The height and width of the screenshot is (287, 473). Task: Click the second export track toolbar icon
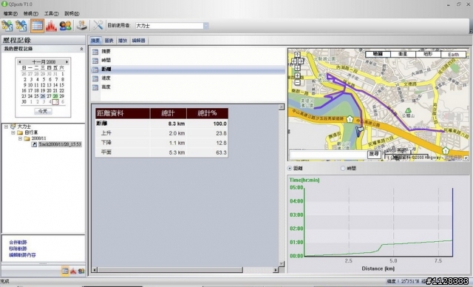point(21,26)
